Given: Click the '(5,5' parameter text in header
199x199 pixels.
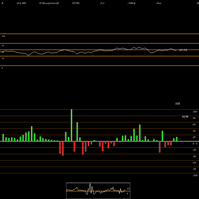Looking at the screenshot, I should pos(102,3).
